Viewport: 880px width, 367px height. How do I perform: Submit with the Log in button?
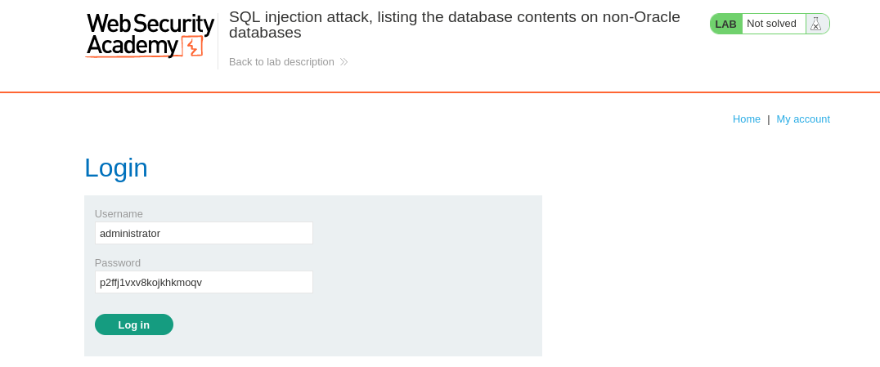(x=134, y=324)
